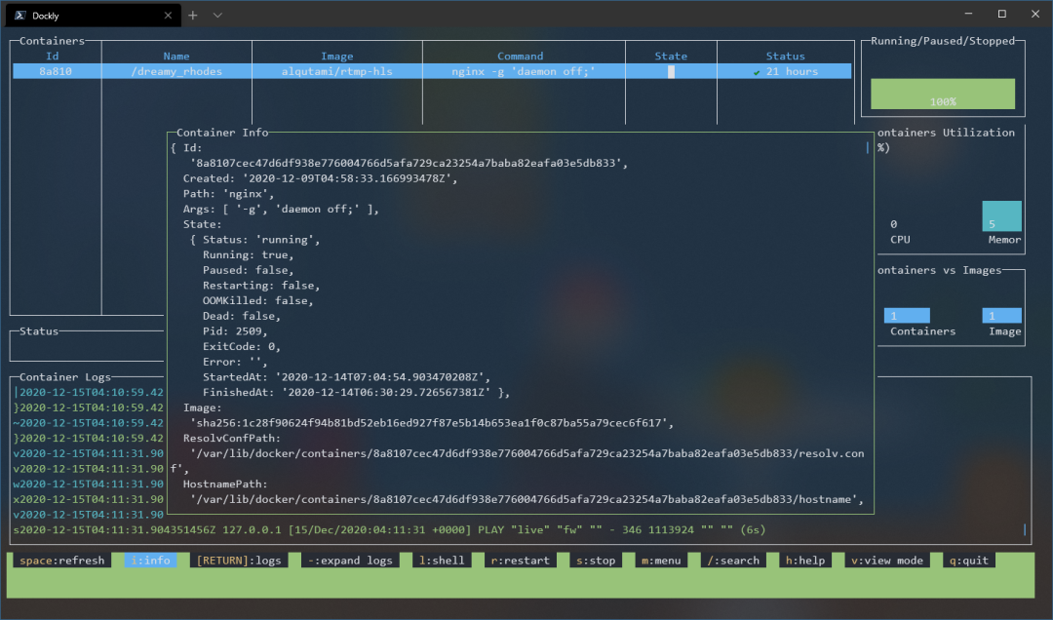Open a new terminal tab with plus icon
This screenshot has height=620, width=1053.
click(x=193, y=15)
